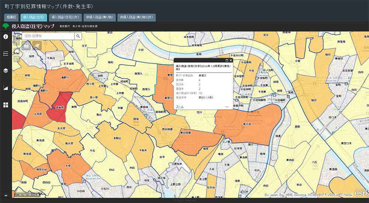The width and height of the screenshot is (369, 203).
Task: Click the magnifier search button
Action: click(x=78, y=36)
